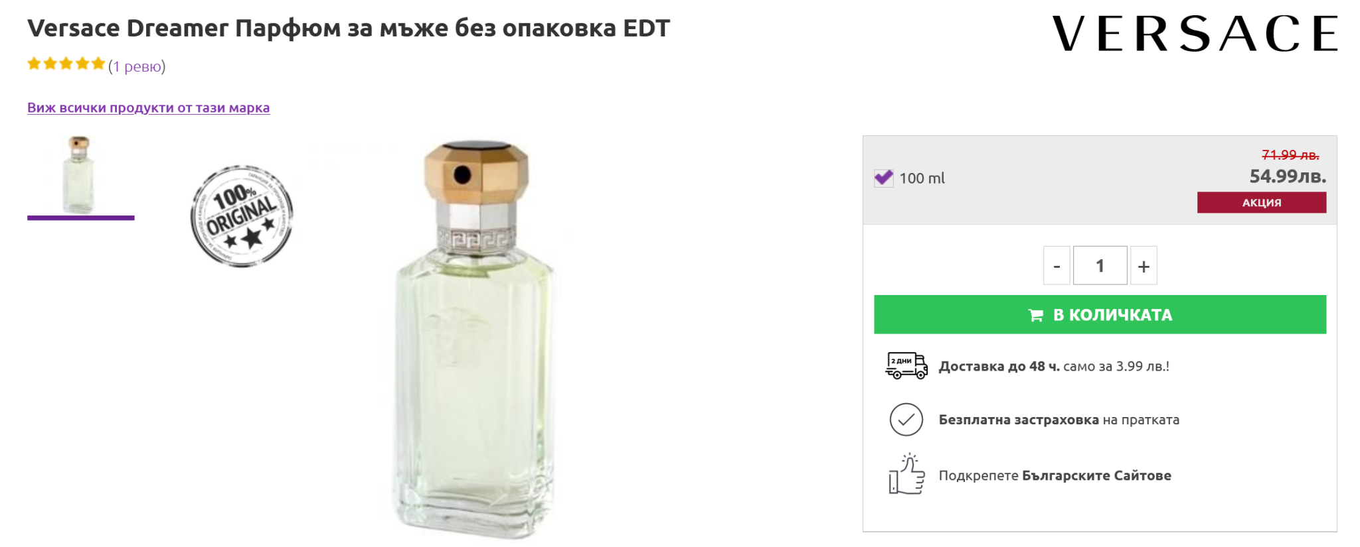Toggle the 100 ml size checkbox
Image resolution: width=1360 pixels, height=547 pixels.
(883, 178)
